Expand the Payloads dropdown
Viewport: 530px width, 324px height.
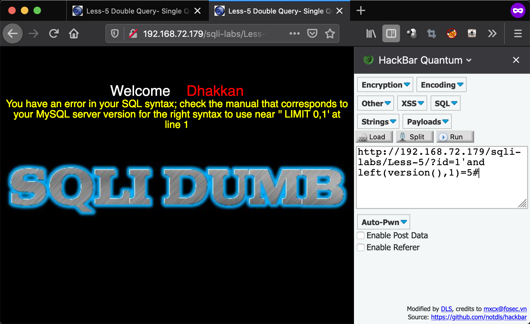pos(427,122)
